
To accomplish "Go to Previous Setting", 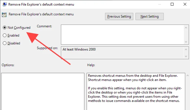I will [119, 16].
